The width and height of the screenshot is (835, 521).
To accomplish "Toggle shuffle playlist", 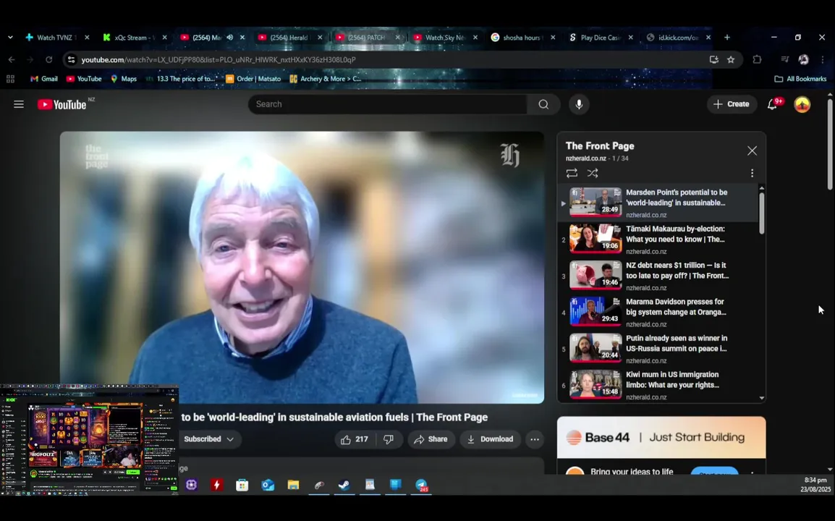I will pyautogui.click(x=592, y=173).
